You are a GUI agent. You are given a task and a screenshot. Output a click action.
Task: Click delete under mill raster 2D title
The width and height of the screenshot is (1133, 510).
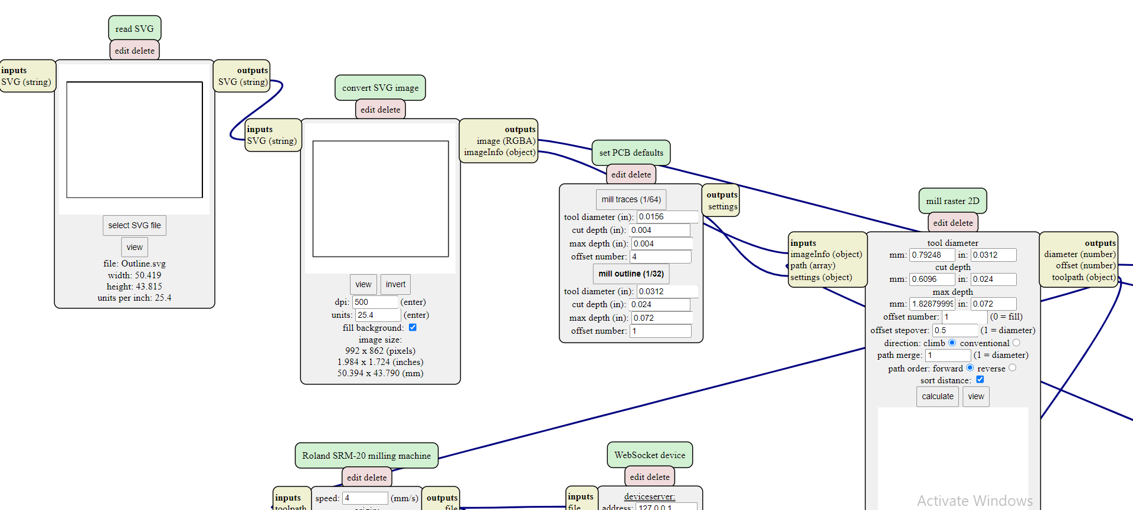click(962, 223)
